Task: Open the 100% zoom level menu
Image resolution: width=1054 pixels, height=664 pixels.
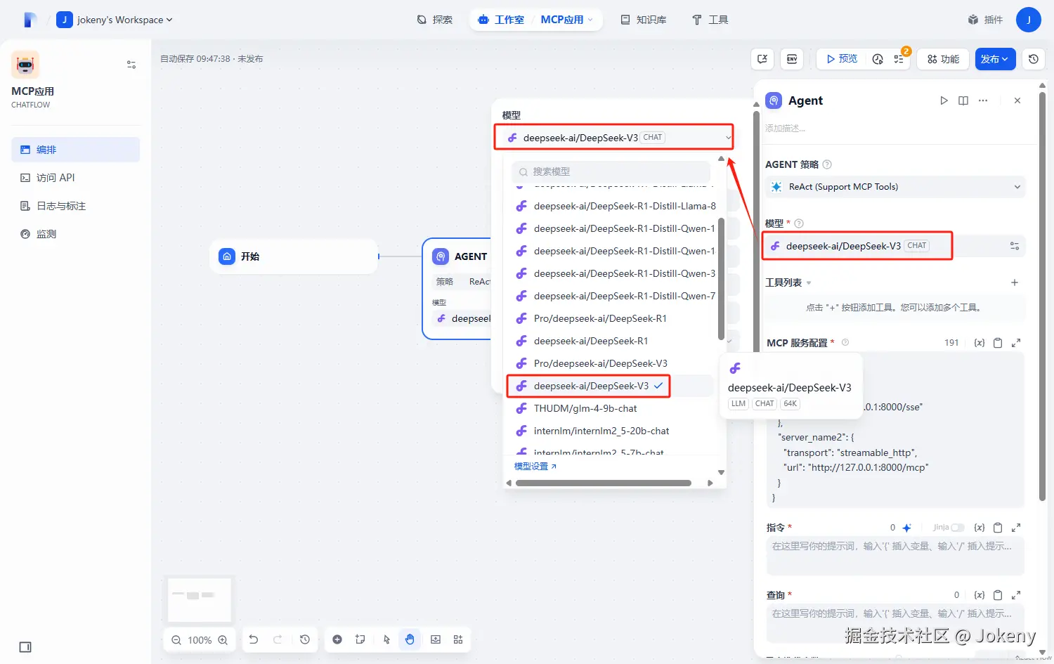Action: [200, 640]
